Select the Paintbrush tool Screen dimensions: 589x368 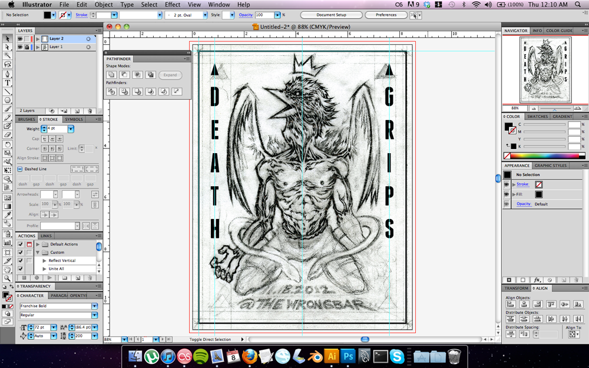[x=8, y=109]
